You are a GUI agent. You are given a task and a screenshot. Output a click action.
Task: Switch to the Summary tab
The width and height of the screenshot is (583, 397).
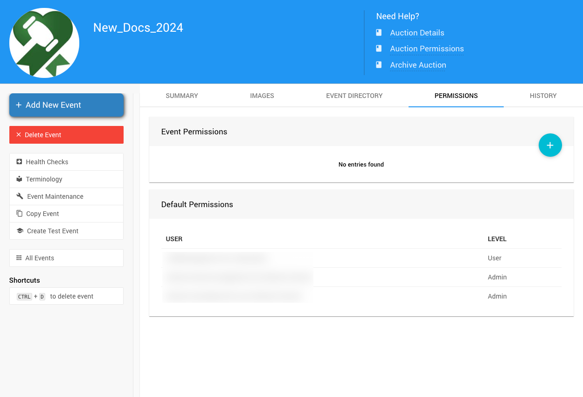point(182,96)
